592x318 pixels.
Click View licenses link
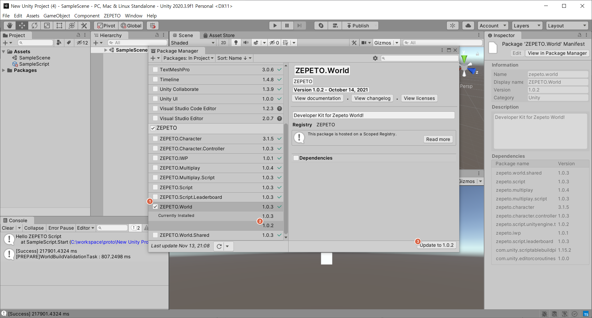[x=419, y=98]
